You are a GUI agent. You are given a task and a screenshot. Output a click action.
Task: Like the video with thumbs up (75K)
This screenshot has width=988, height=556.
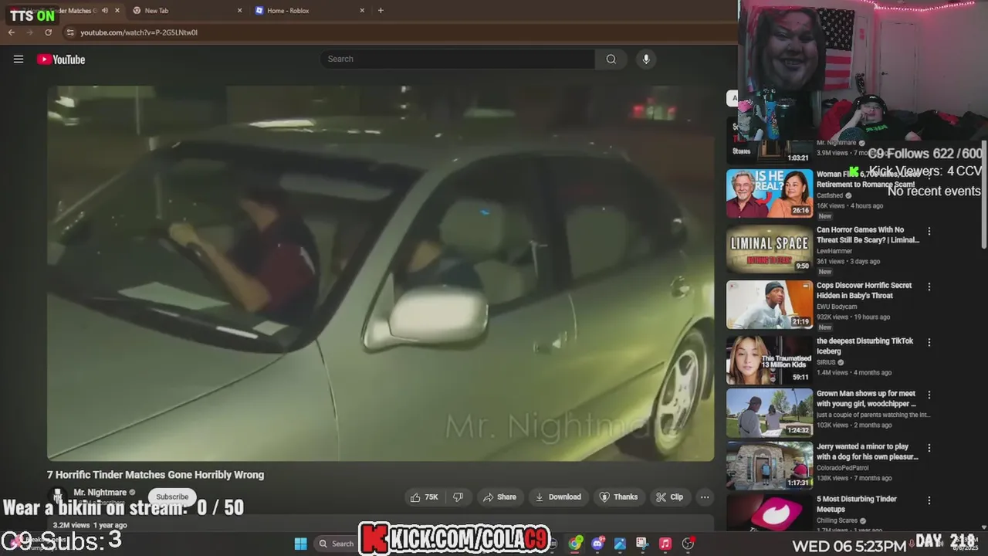[x=424, y=497]
